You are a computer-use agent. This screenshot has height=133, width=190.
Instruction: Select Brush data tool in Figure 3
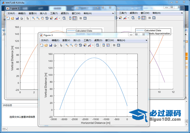point(90,45)
